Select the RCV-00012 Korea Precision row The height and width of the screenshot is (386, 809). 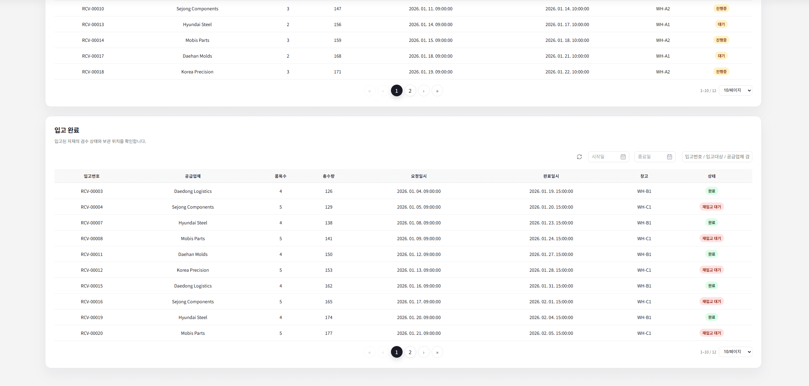click(x=193, y=270)
